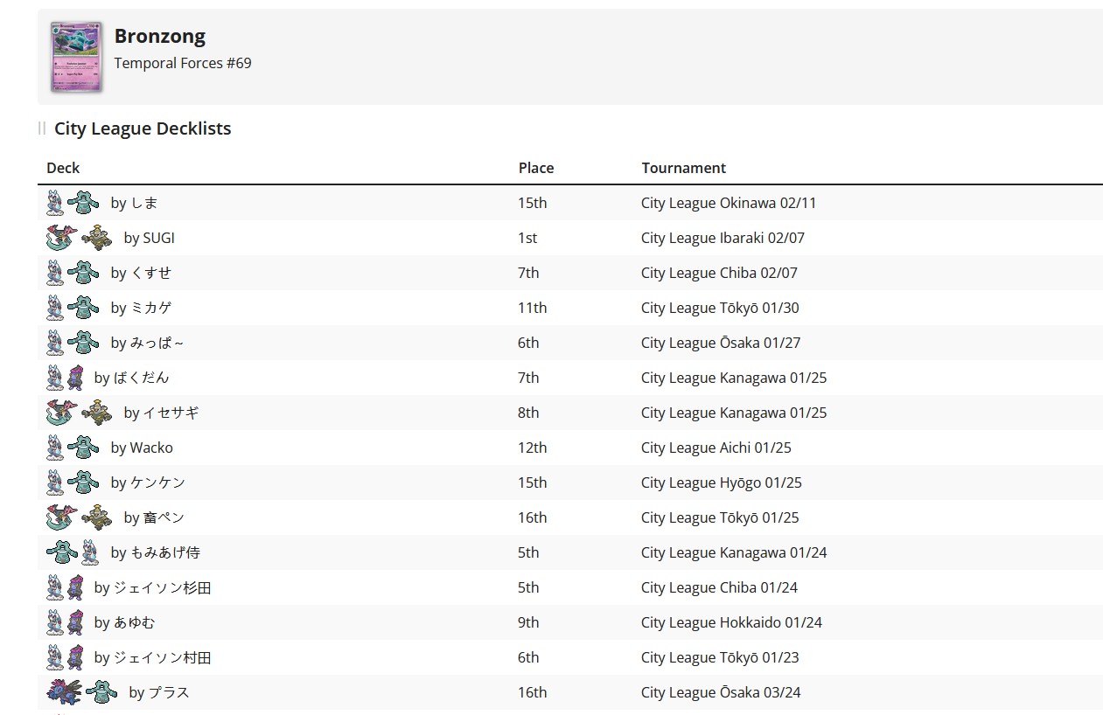Open City League Okinawa 02/11 tournament

coord(729,203)
